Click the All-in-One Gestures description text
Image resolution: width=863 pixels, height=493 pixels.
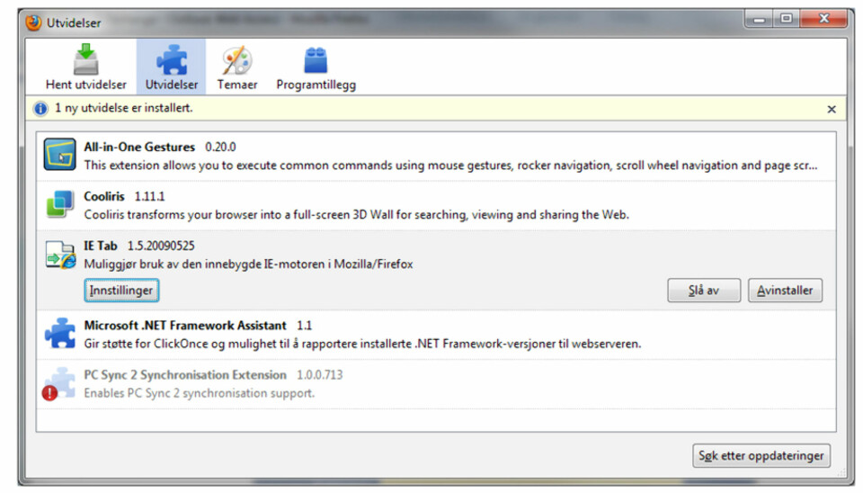(x=450, y=166)
